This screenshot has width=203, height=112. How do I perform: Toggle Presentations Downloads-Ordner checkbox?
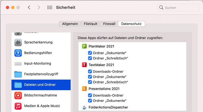90,95
